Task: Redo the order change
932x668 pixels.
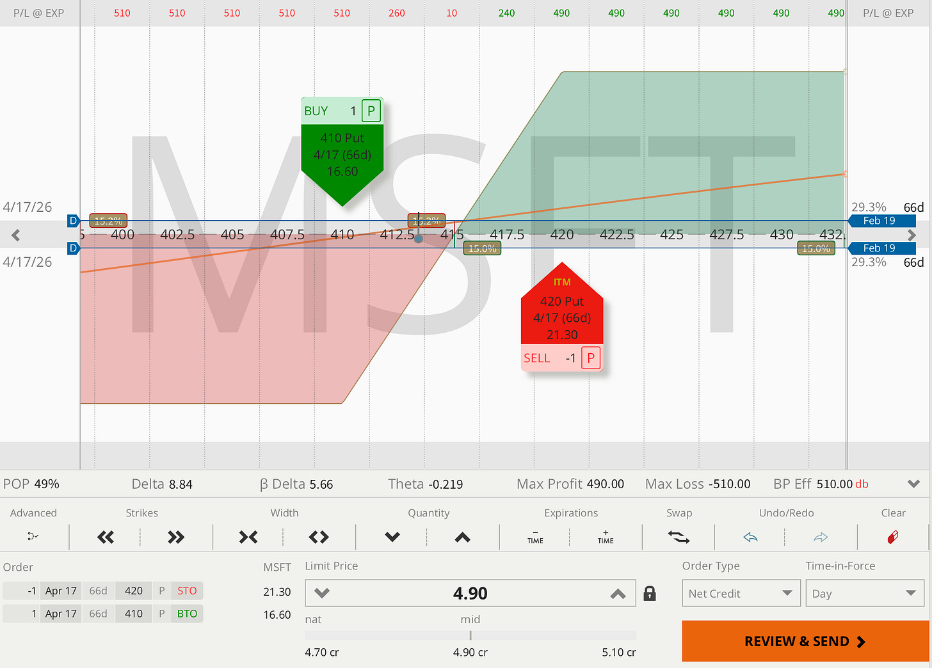Action: [x=821, y=537]
